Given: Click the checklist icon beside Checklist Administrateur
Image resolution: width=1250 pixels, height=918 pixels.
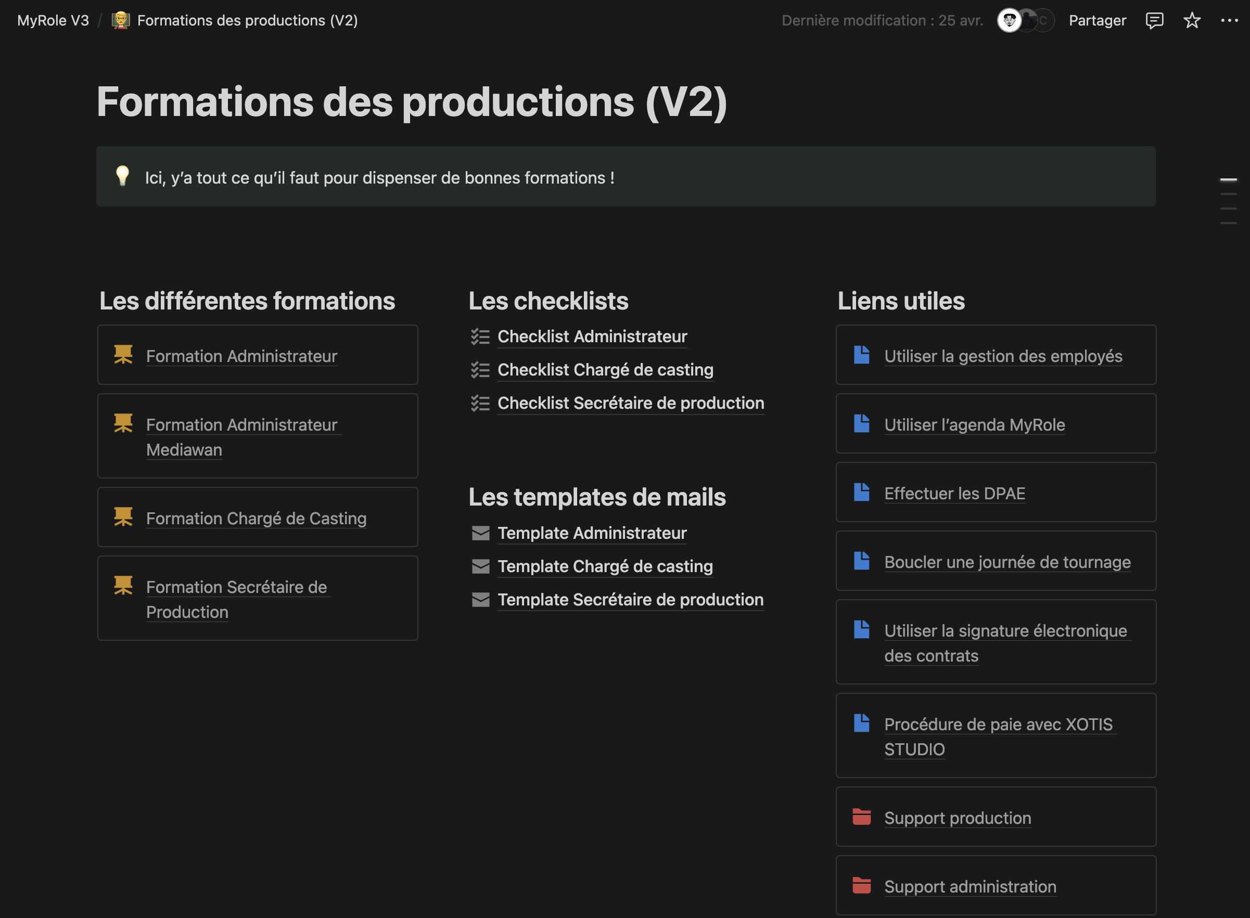Looking at the screenshot, I should click(x=479, y=336).
